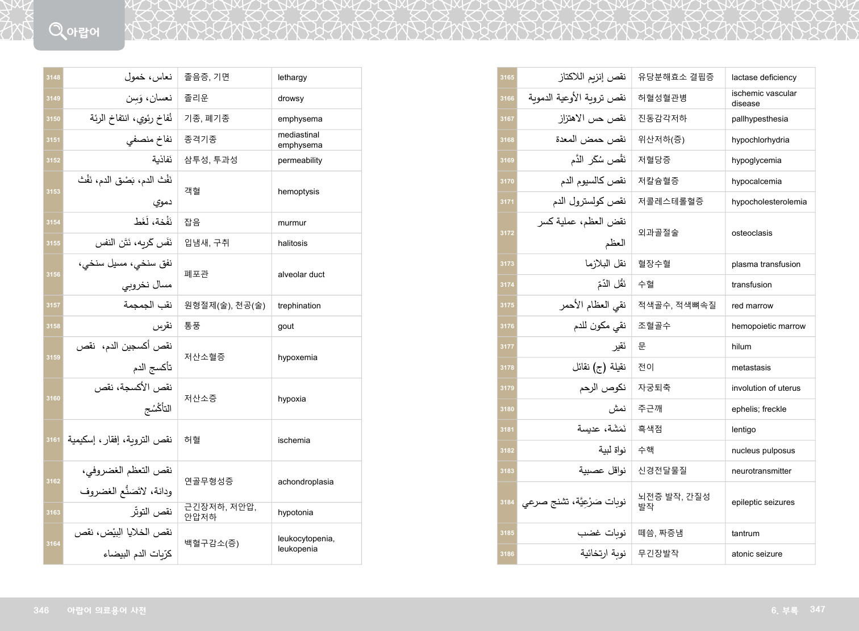Select entry number 3160 cell
The image size is (859, 631).
click(x=53, y=399)
